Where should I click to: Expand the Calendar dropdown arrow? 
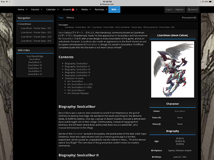click(58, 9)
